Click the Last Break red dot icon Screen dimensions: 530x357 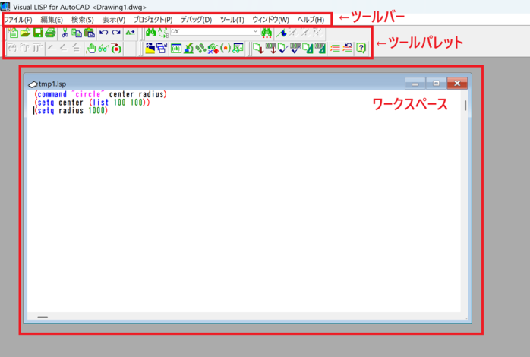tap(116, 49)
